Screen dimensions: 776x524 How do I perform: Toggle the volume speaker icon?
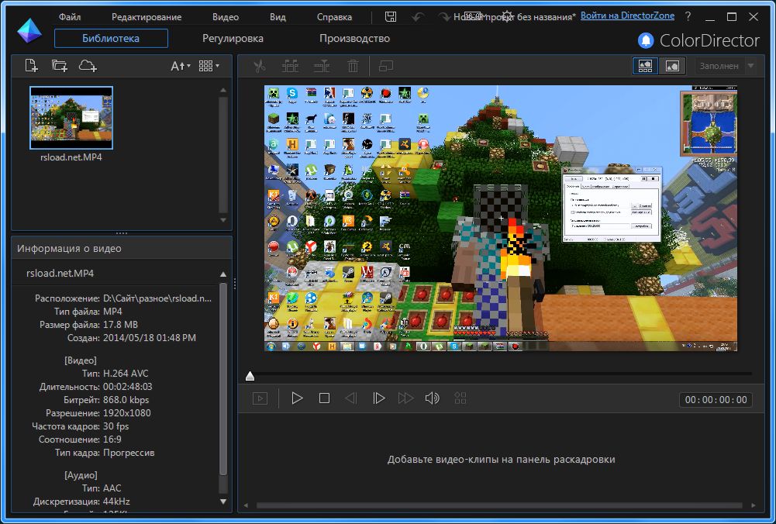click(x=432, y=398)
